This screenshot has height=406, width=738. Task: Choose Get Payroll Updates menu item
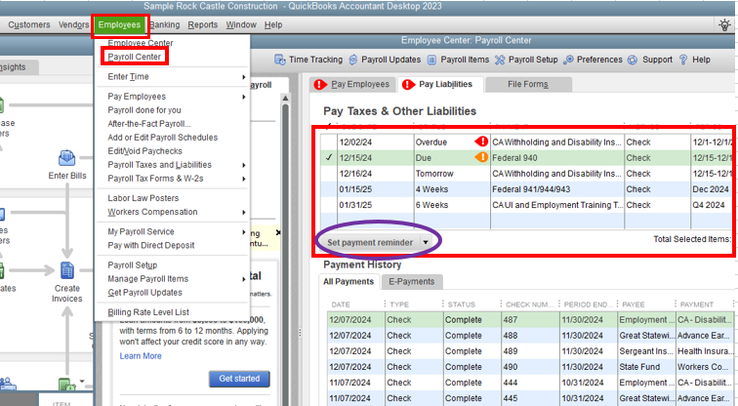[x=144, y=292]
